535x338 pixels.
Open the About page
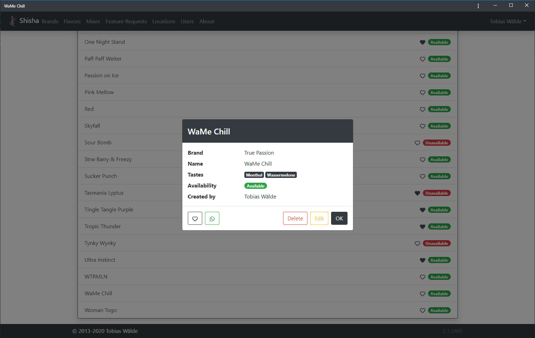point(207,21)
